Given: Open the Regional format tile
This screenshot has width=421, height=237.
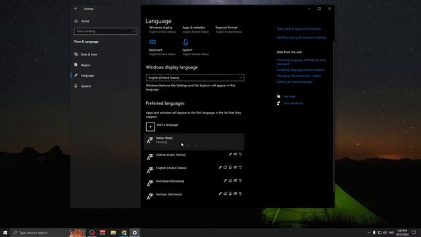Looking at the screenshot, I should pyautogui.click(x=228, y=30).
